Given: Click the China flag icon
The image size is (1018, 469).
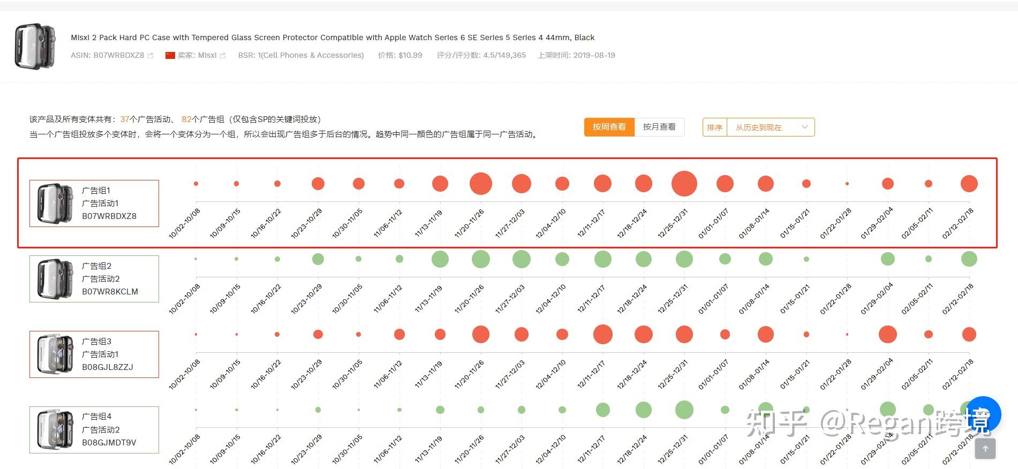Looking at the screenshot, I should coord(170,55).
